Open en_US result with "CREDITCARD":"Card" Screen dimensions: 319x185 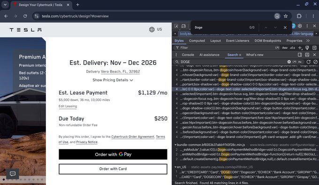pos(245,172)
